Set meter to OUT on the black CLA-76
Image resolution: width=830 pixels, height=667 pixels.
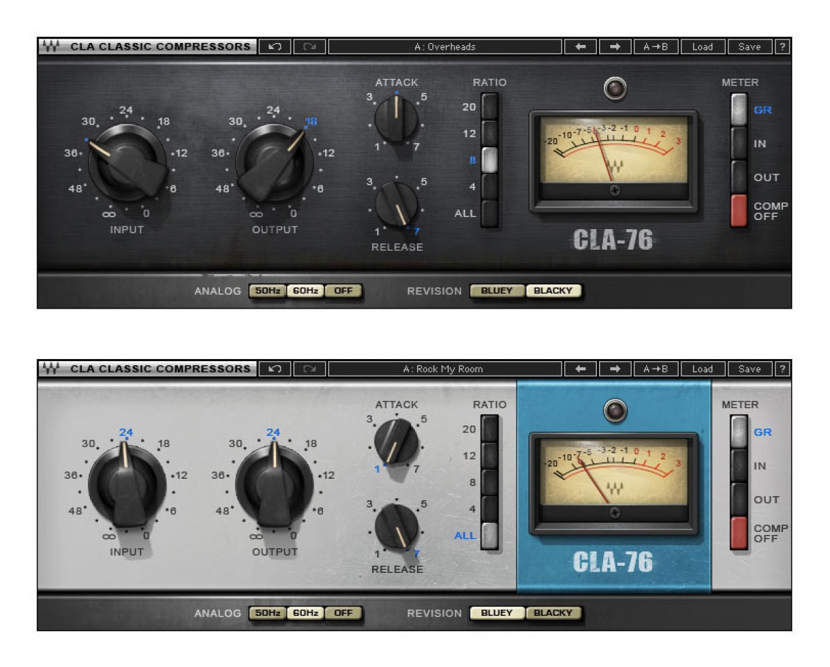[739, 177]
